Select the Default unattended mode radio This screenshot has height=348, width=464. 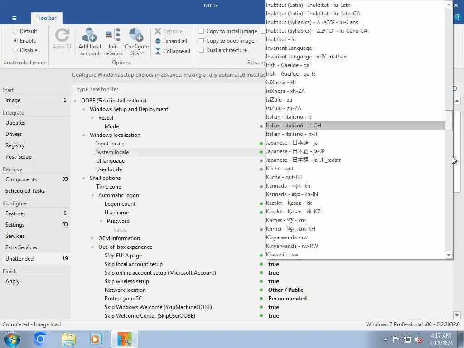(x=15, y=31)
